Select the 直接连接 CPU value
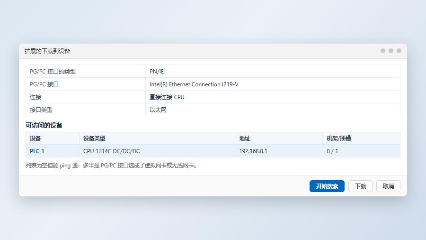 coord(273,97)
